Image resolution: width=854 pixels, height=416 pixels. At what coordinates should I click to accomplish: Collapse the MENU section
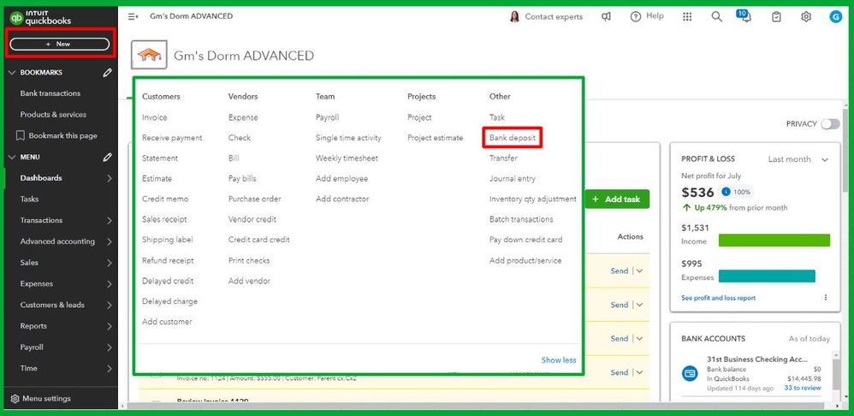(x=12, y=157)
